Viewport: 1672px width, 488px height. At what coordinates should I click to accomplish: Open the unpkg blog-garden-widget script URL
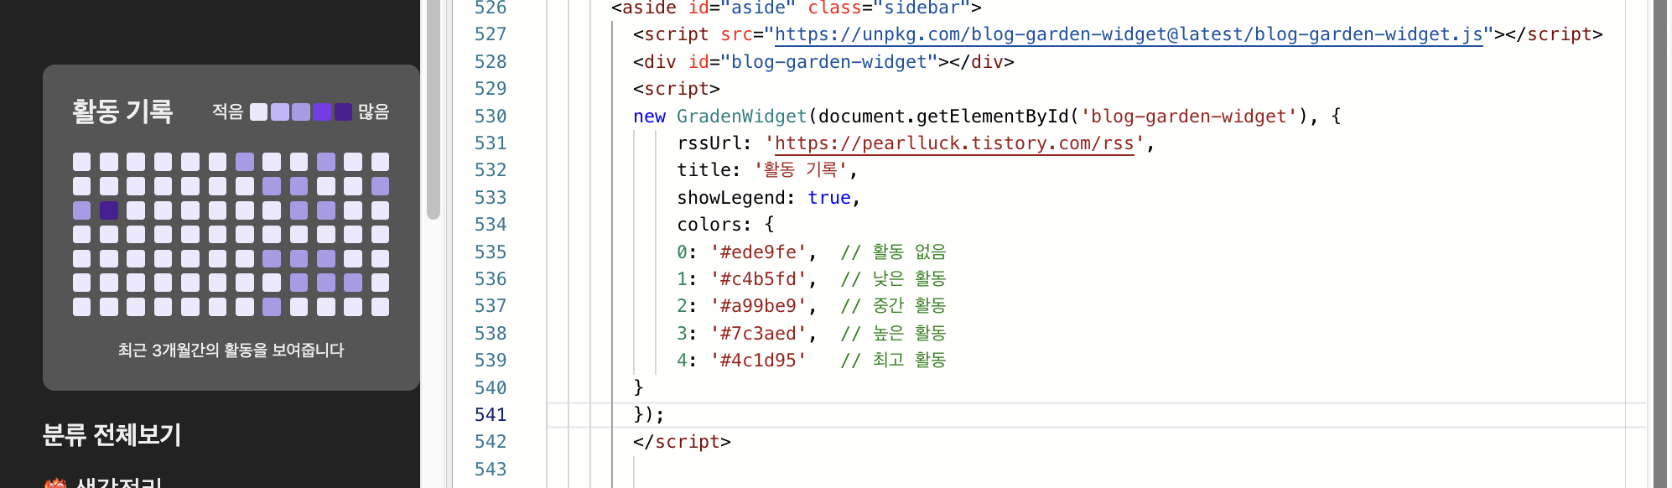click(1129, 34)
